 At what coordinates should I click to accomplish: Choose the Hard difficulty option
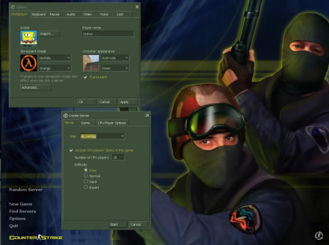tap(86, 181)
